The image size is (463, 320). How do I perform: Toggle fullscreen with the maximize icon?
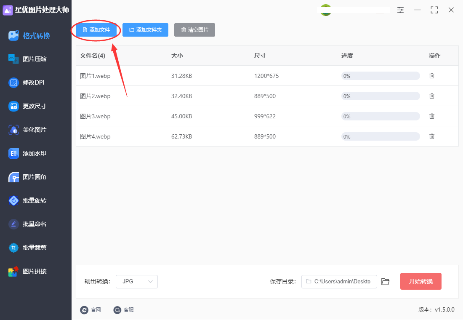pyautogui.click(x=434, y=10)
